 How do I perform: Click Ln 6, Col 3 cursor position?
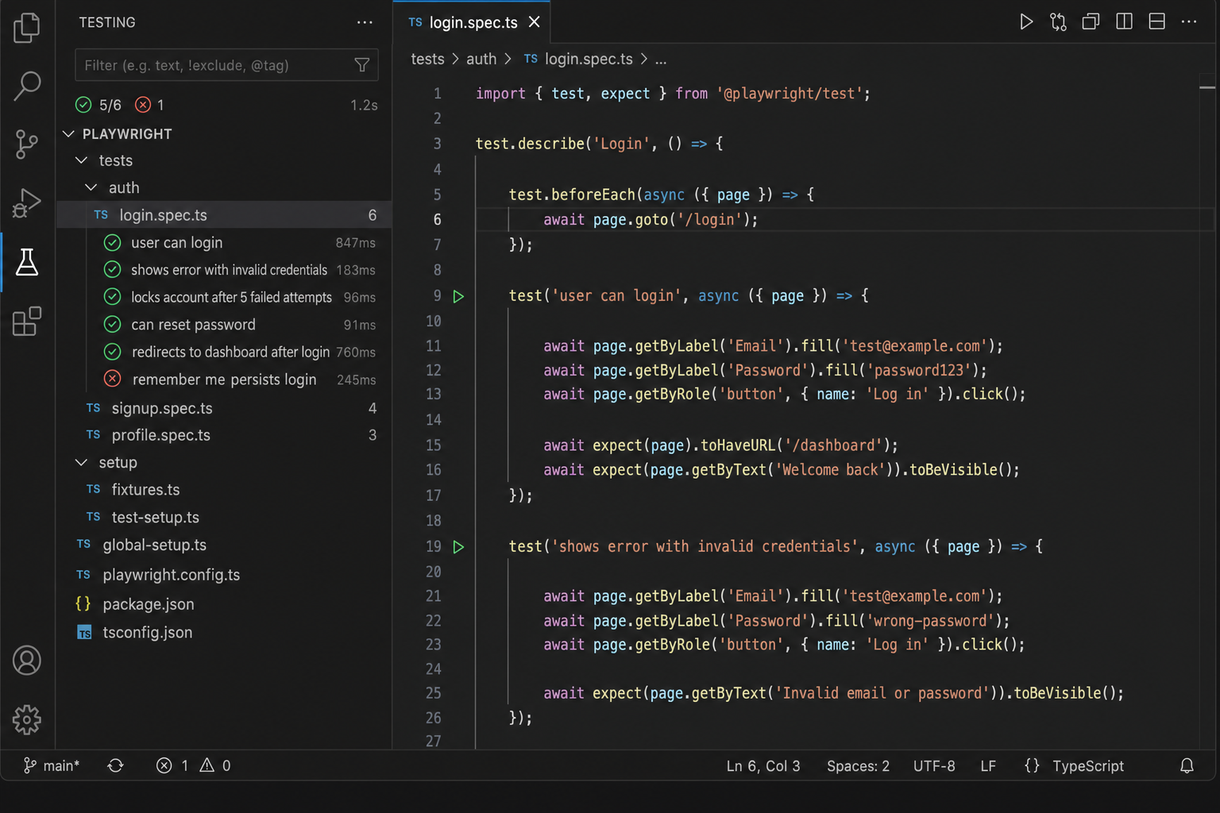point(763,766)
